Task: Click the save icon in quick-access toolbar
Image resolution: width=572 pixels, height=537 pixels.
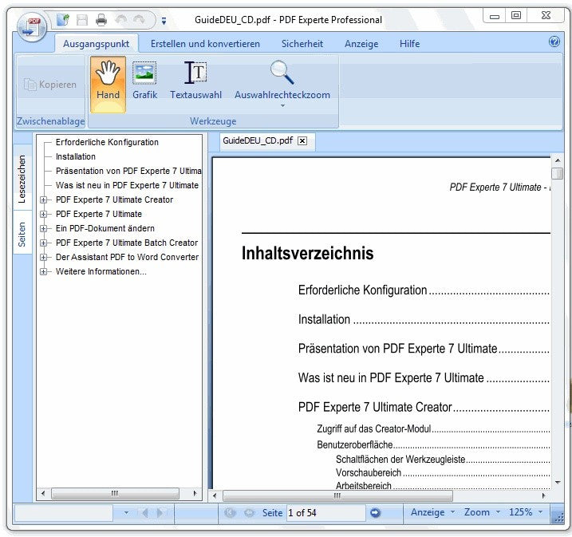Action: (82, 20)
